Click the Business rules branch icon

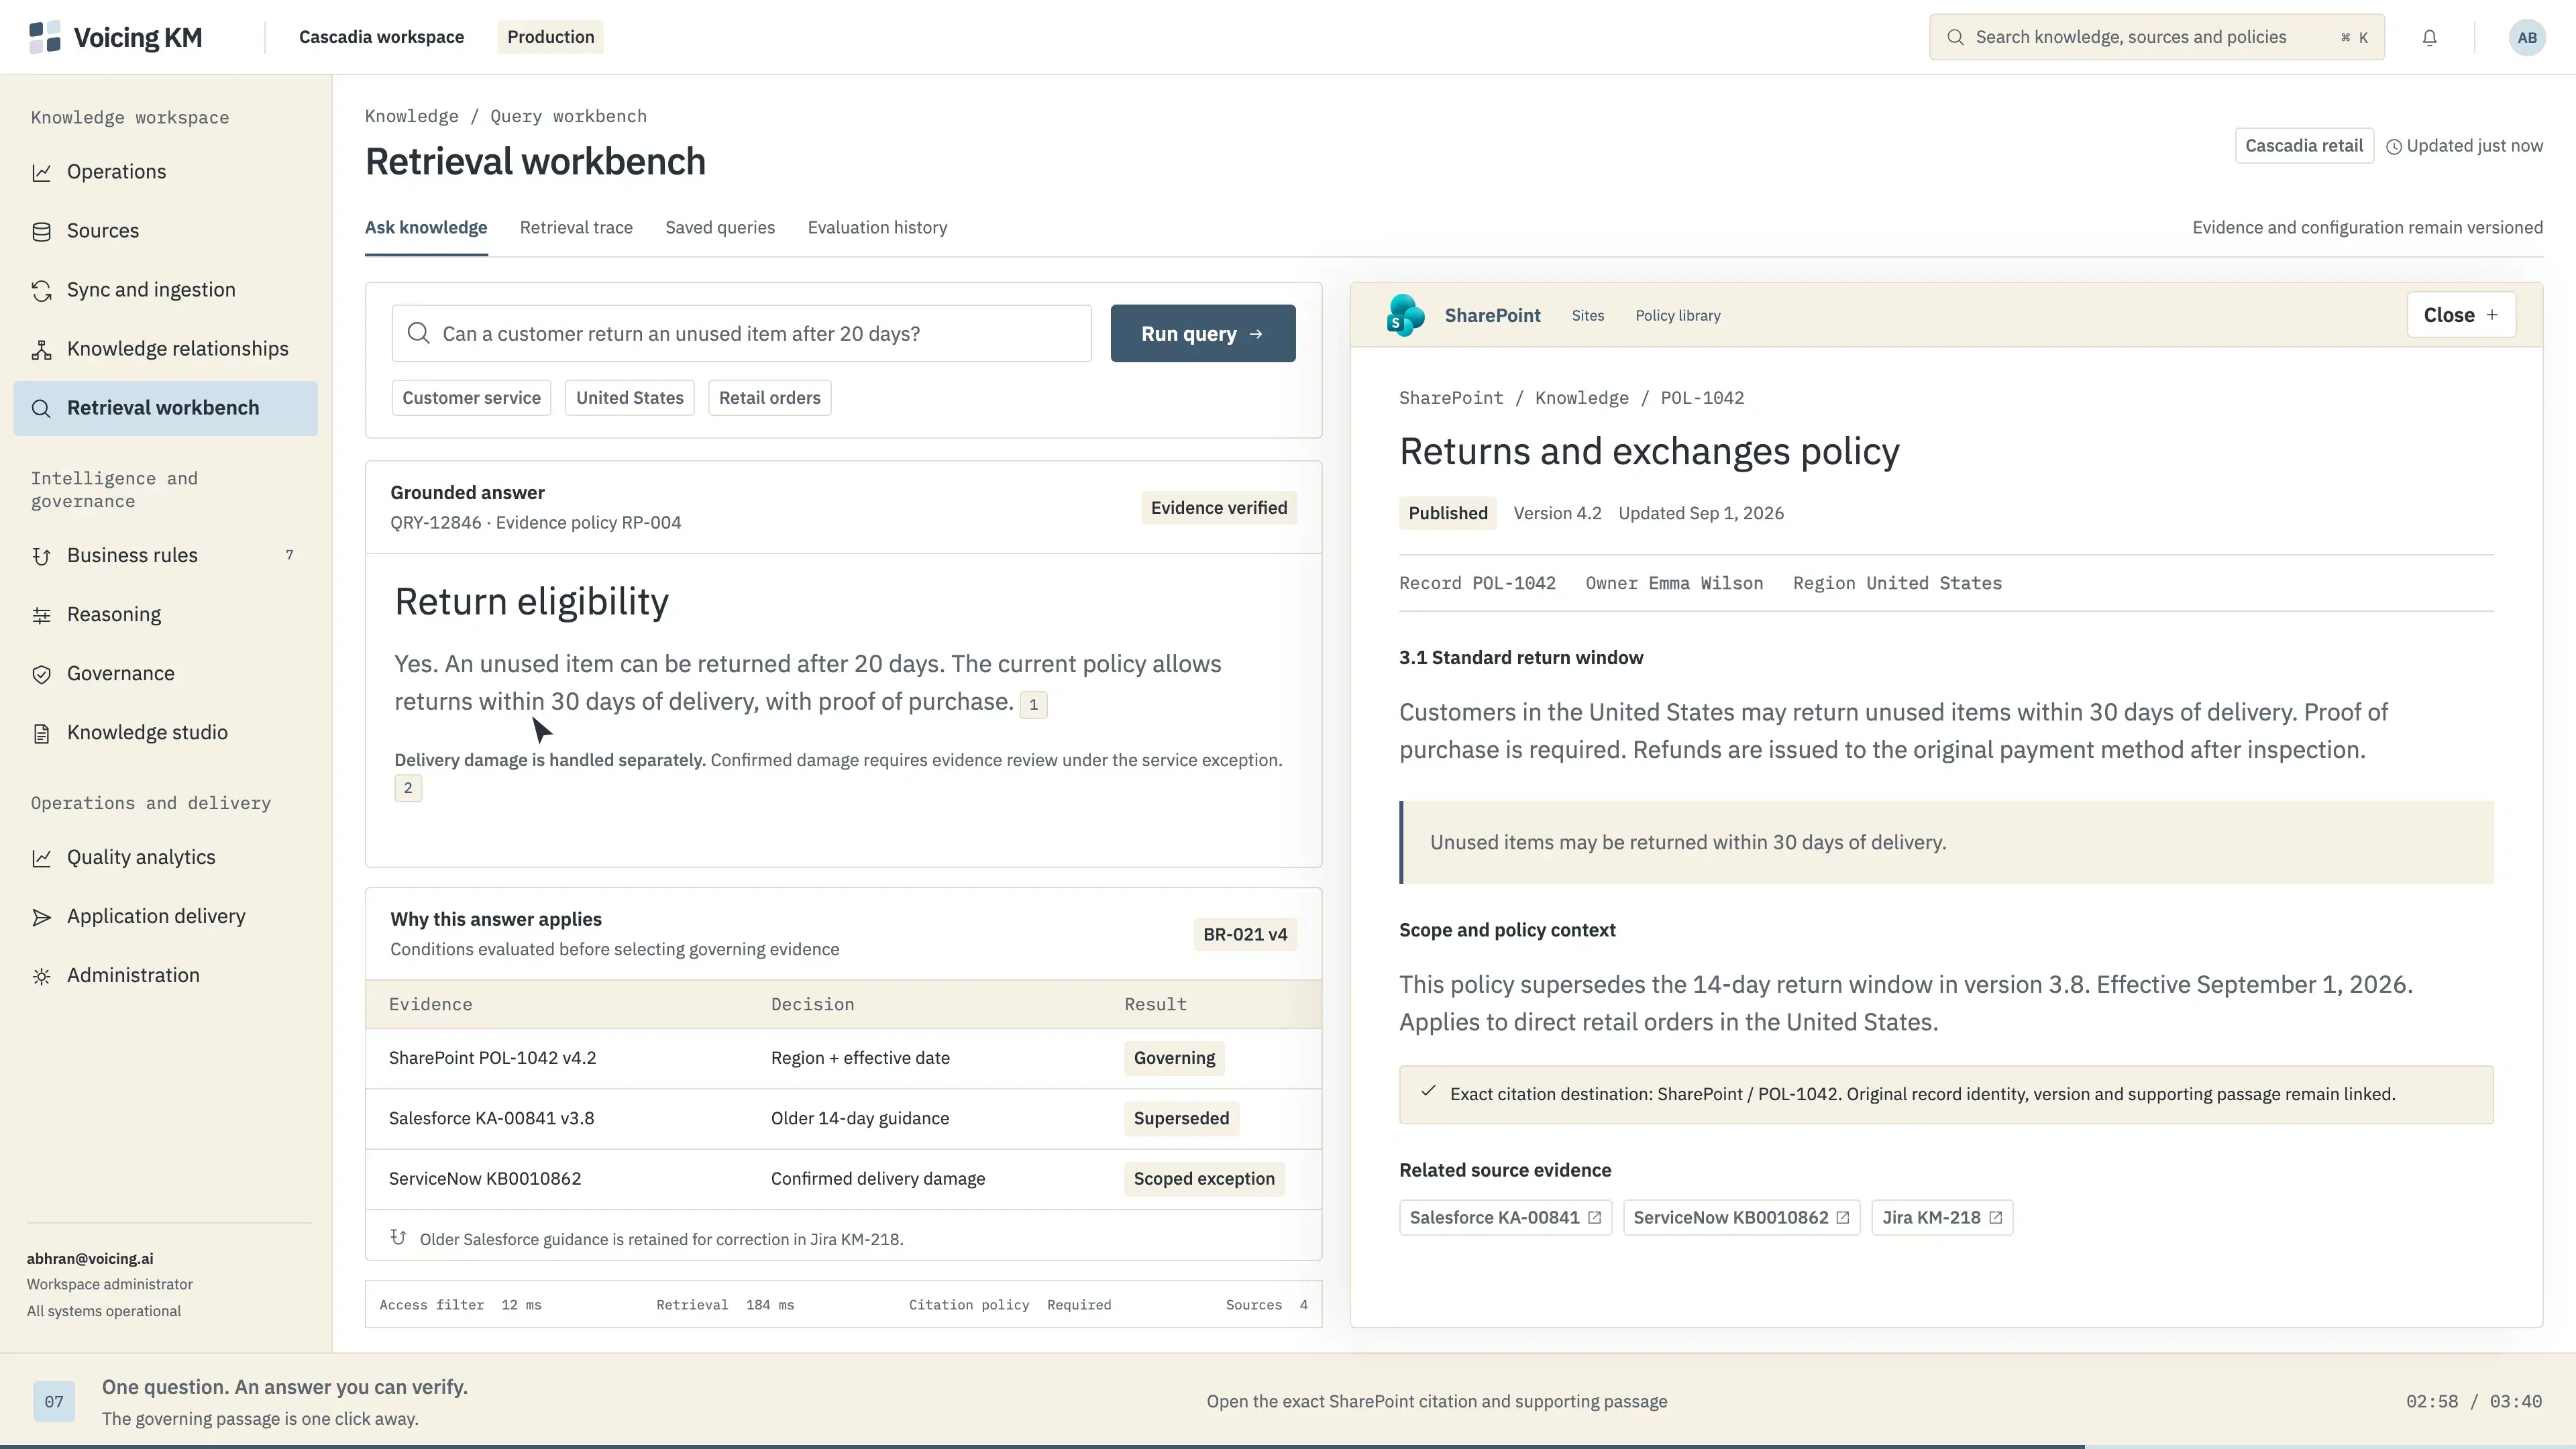(x=41, y=556)
